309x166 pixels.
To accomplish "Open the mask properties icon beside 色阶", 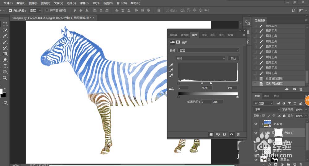I will pos(178,42).
